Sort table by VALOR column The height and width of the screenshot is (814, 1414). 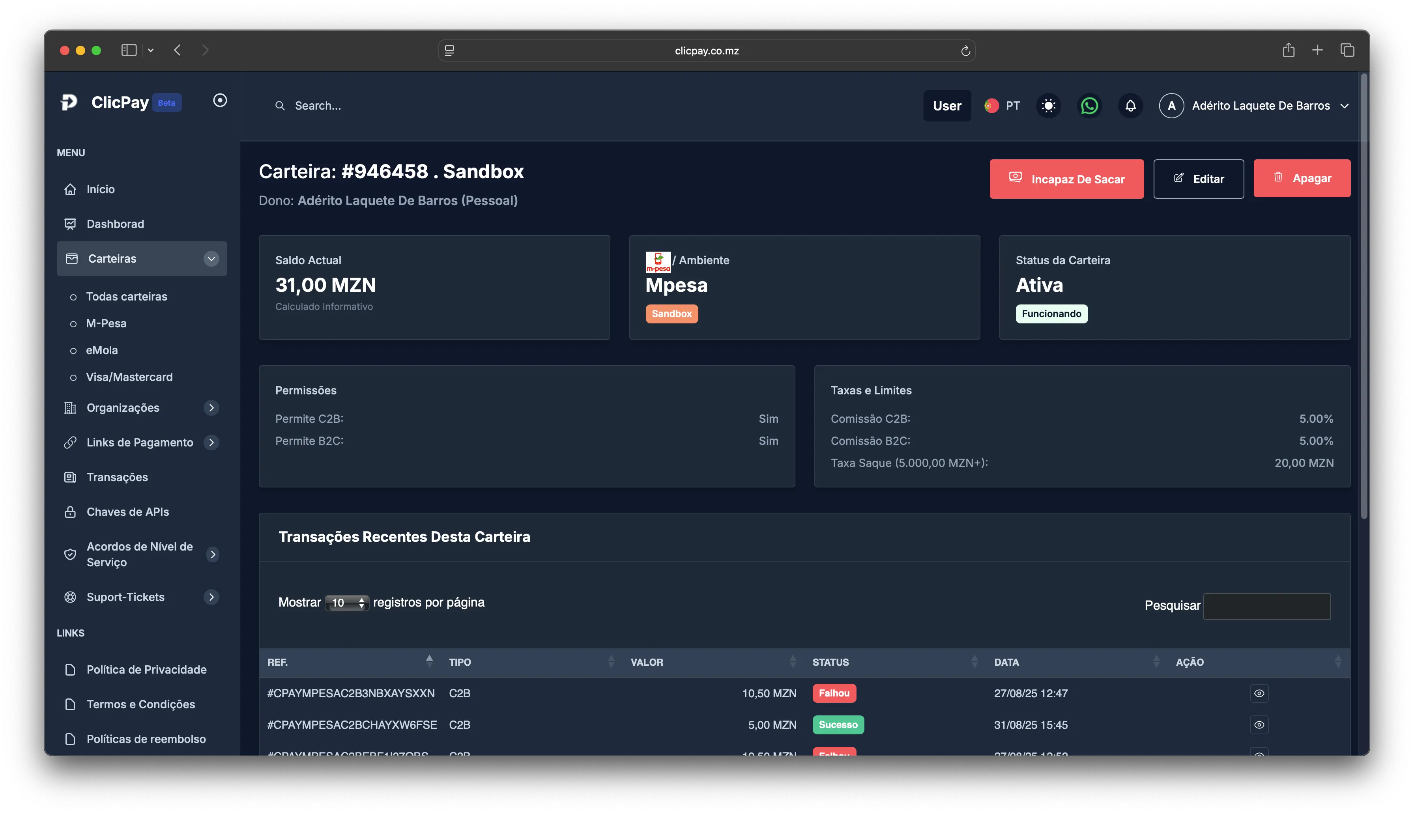[x=713, y=663]
